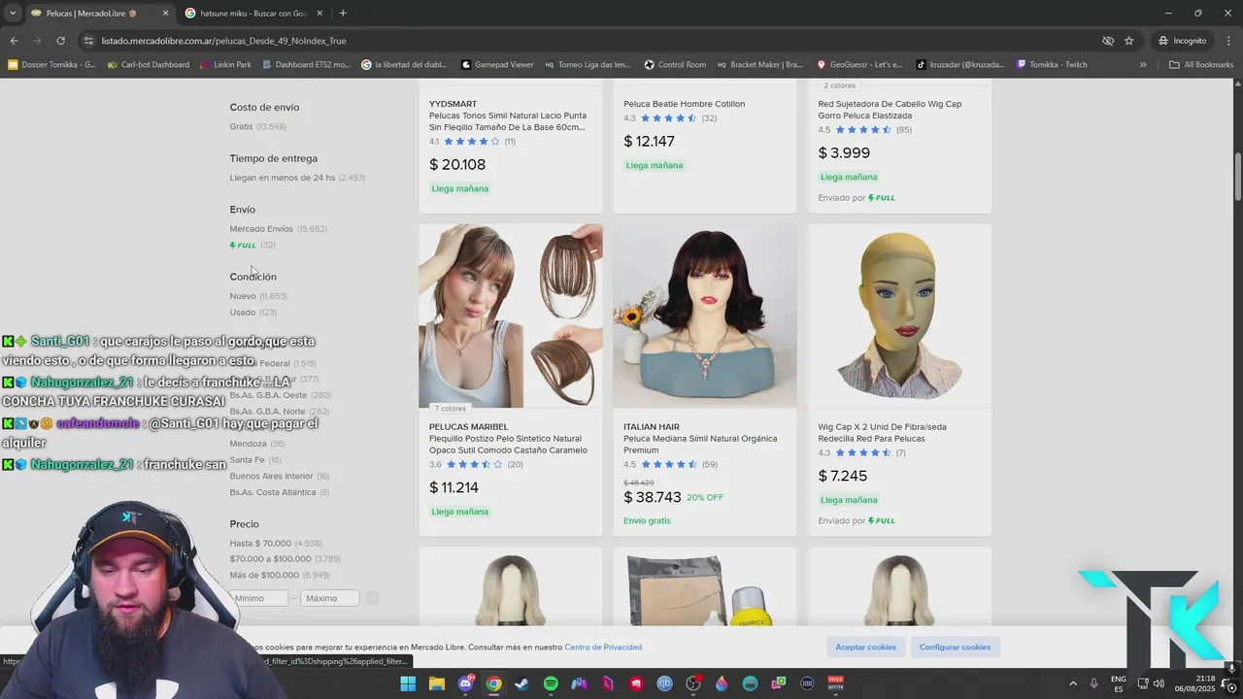Open the tab search dropdown arrow
This screenshot has width=1243, height=699.
[x=12, y=13]
